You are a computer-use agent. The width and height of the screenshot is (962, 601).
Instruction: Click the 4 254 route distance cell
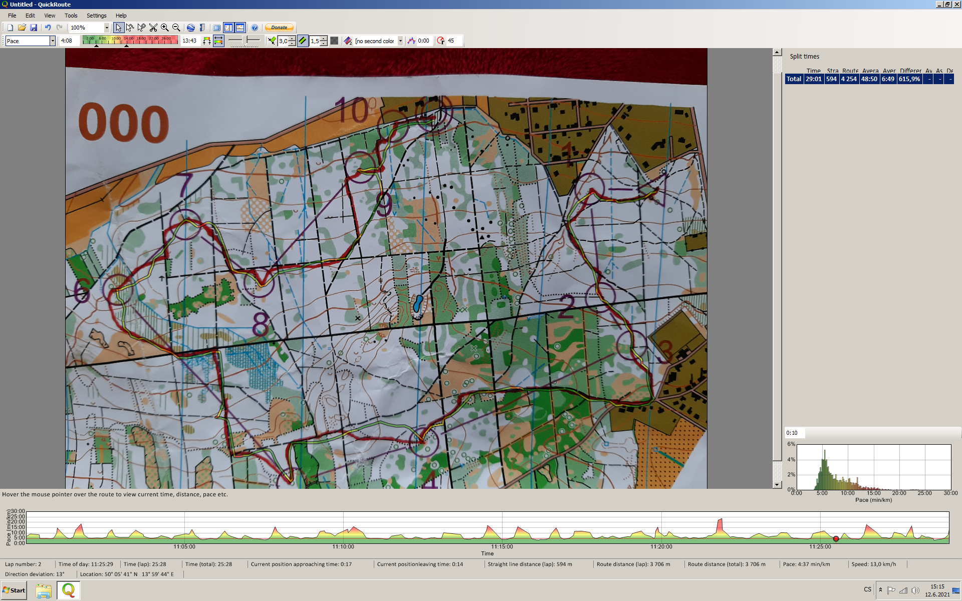[849, 79]
